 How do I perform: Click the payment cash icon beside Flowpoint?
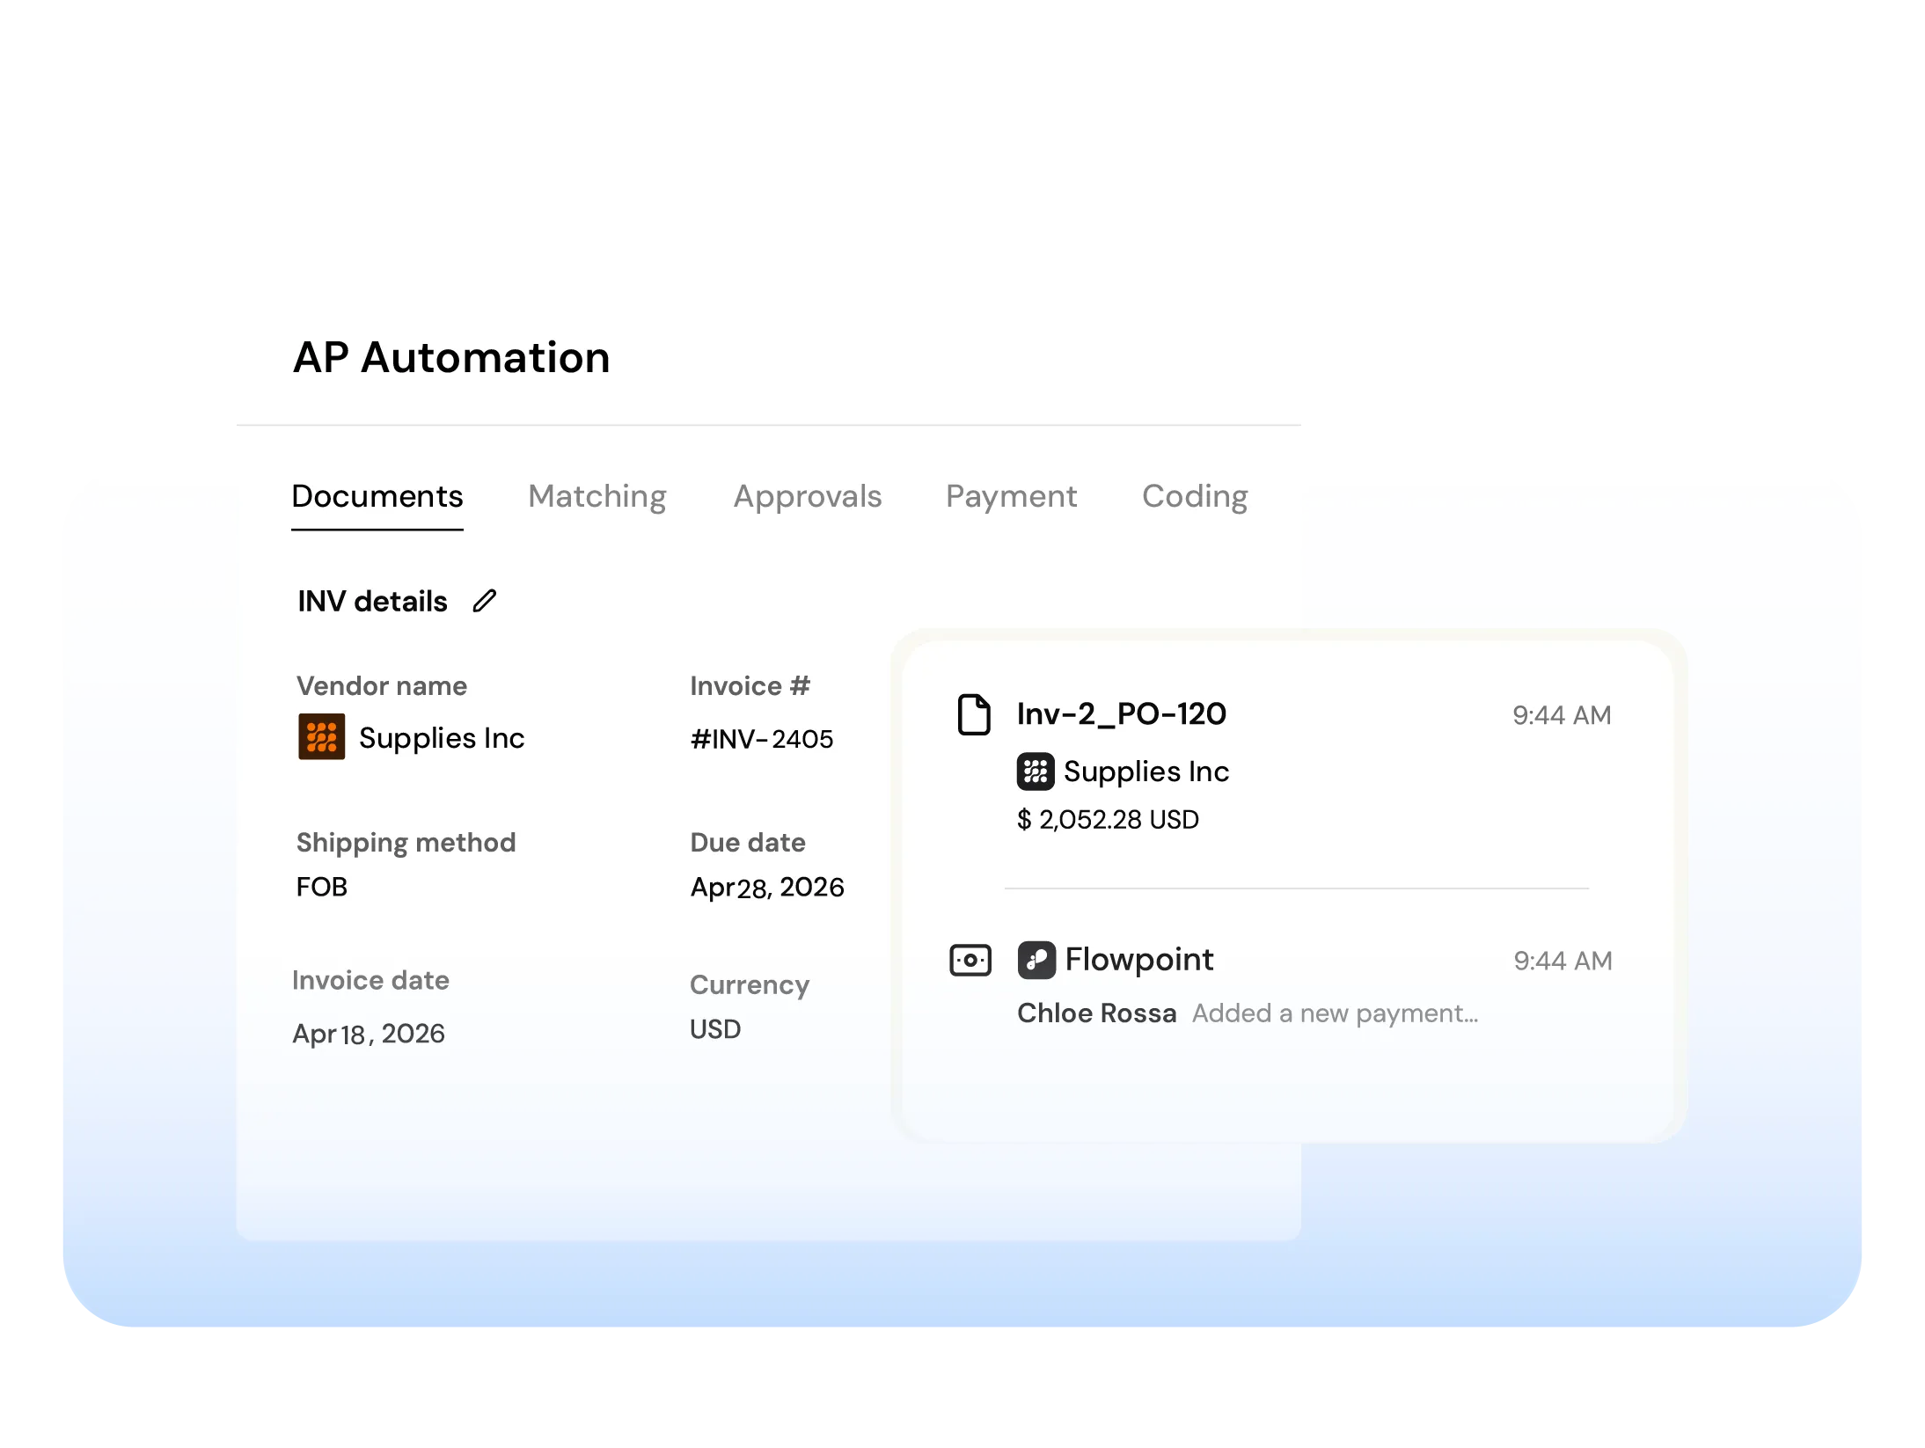970,960
